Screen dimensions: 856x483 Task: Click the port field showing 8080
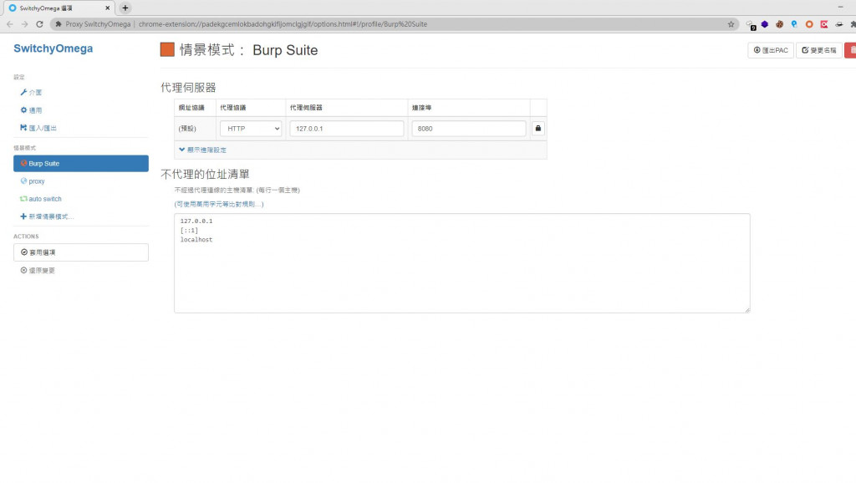(468, 128)
